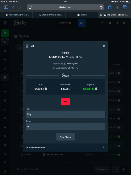Screen dimensions: 131x175
Task: Click the Stake logo
Action: pyautogui.click(x=20, y=23)
